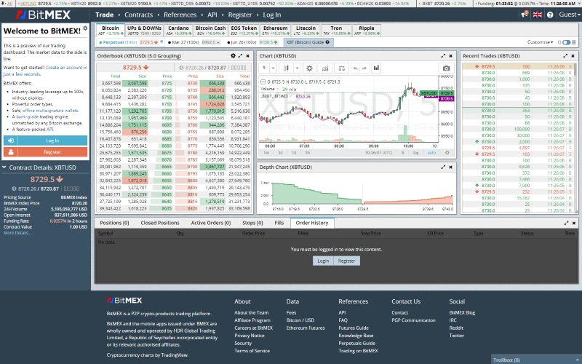Open the Perpetuals Guide footer link
This screenshot has width=582, height=364.
[x=356, y=343]
